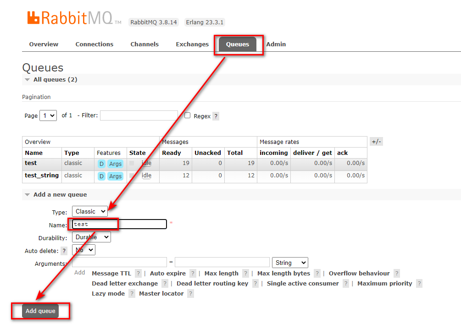Enable the Regex filter checkbox
This screenshot has height=324, width=461.
(187, 115)
